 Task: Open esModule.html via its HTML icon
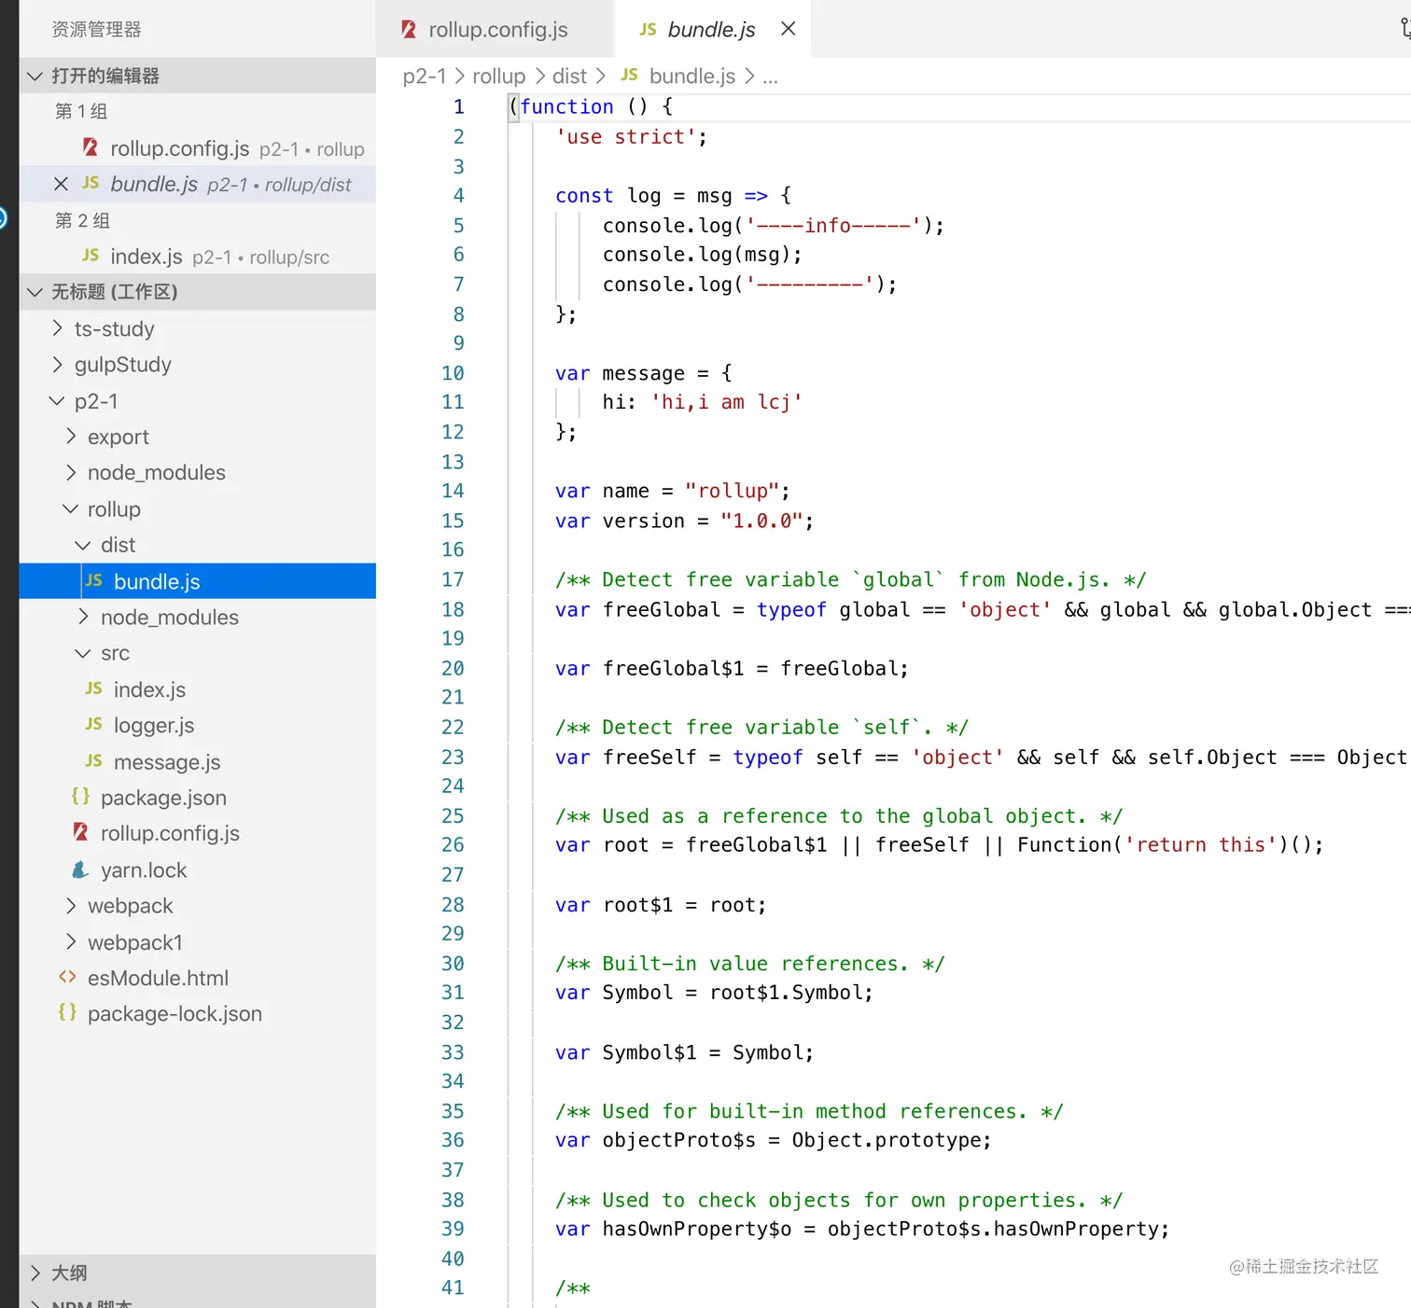point(68,977)
